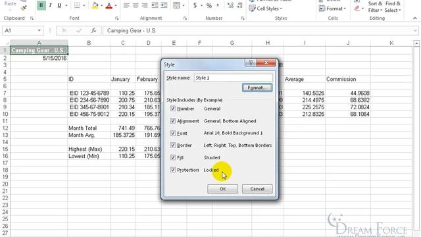Click the Format Painter brush icon
The image size is (421, 237).
pyautogui.click(x=24, y=9)
